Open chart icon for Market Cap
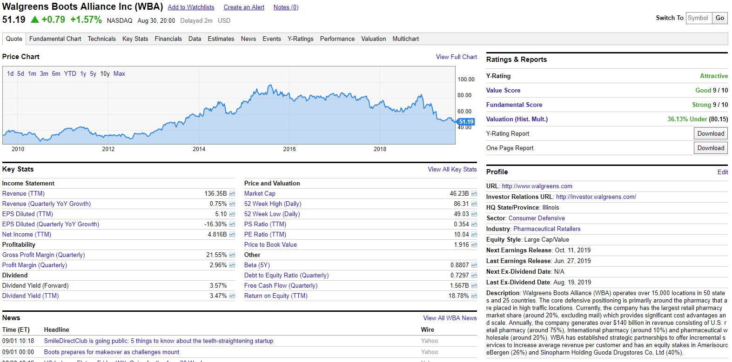Image resolution: width=732 pixels, height=362 pixels. 474,194
